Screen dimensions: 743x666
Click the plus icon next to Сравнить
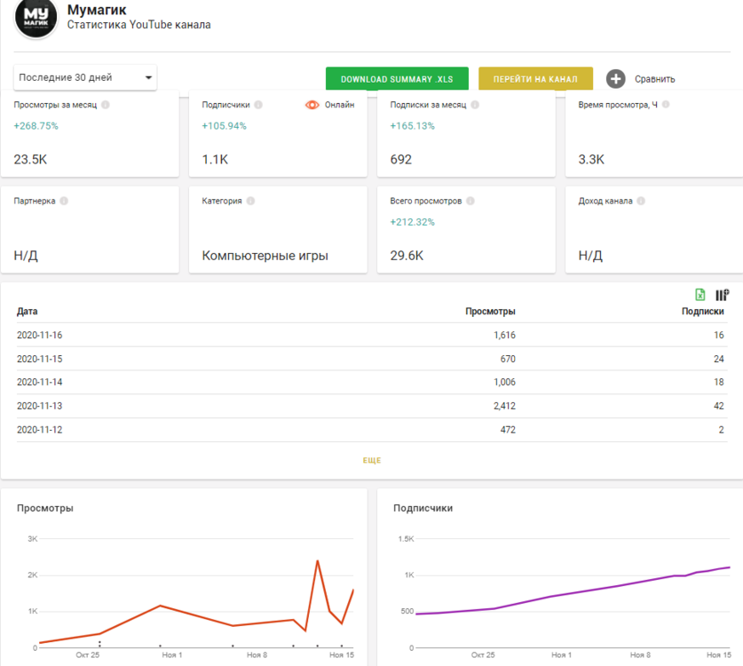[616, 79]
